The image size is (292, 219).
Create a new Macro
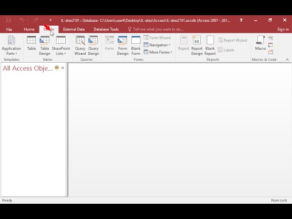pyautogui.click(x=260, y=43)
